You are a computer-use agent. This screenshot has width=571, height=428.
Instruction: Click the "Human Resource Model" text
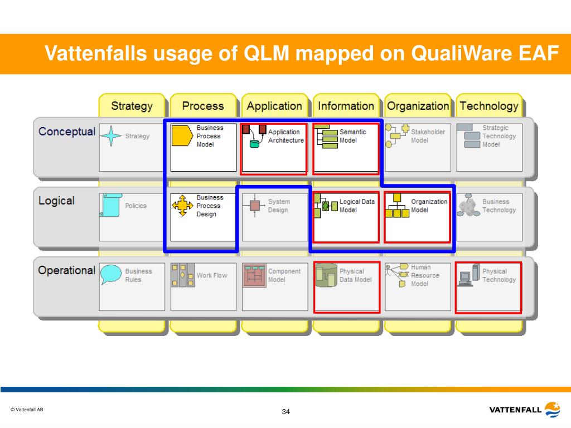click(x=425, y=275)
